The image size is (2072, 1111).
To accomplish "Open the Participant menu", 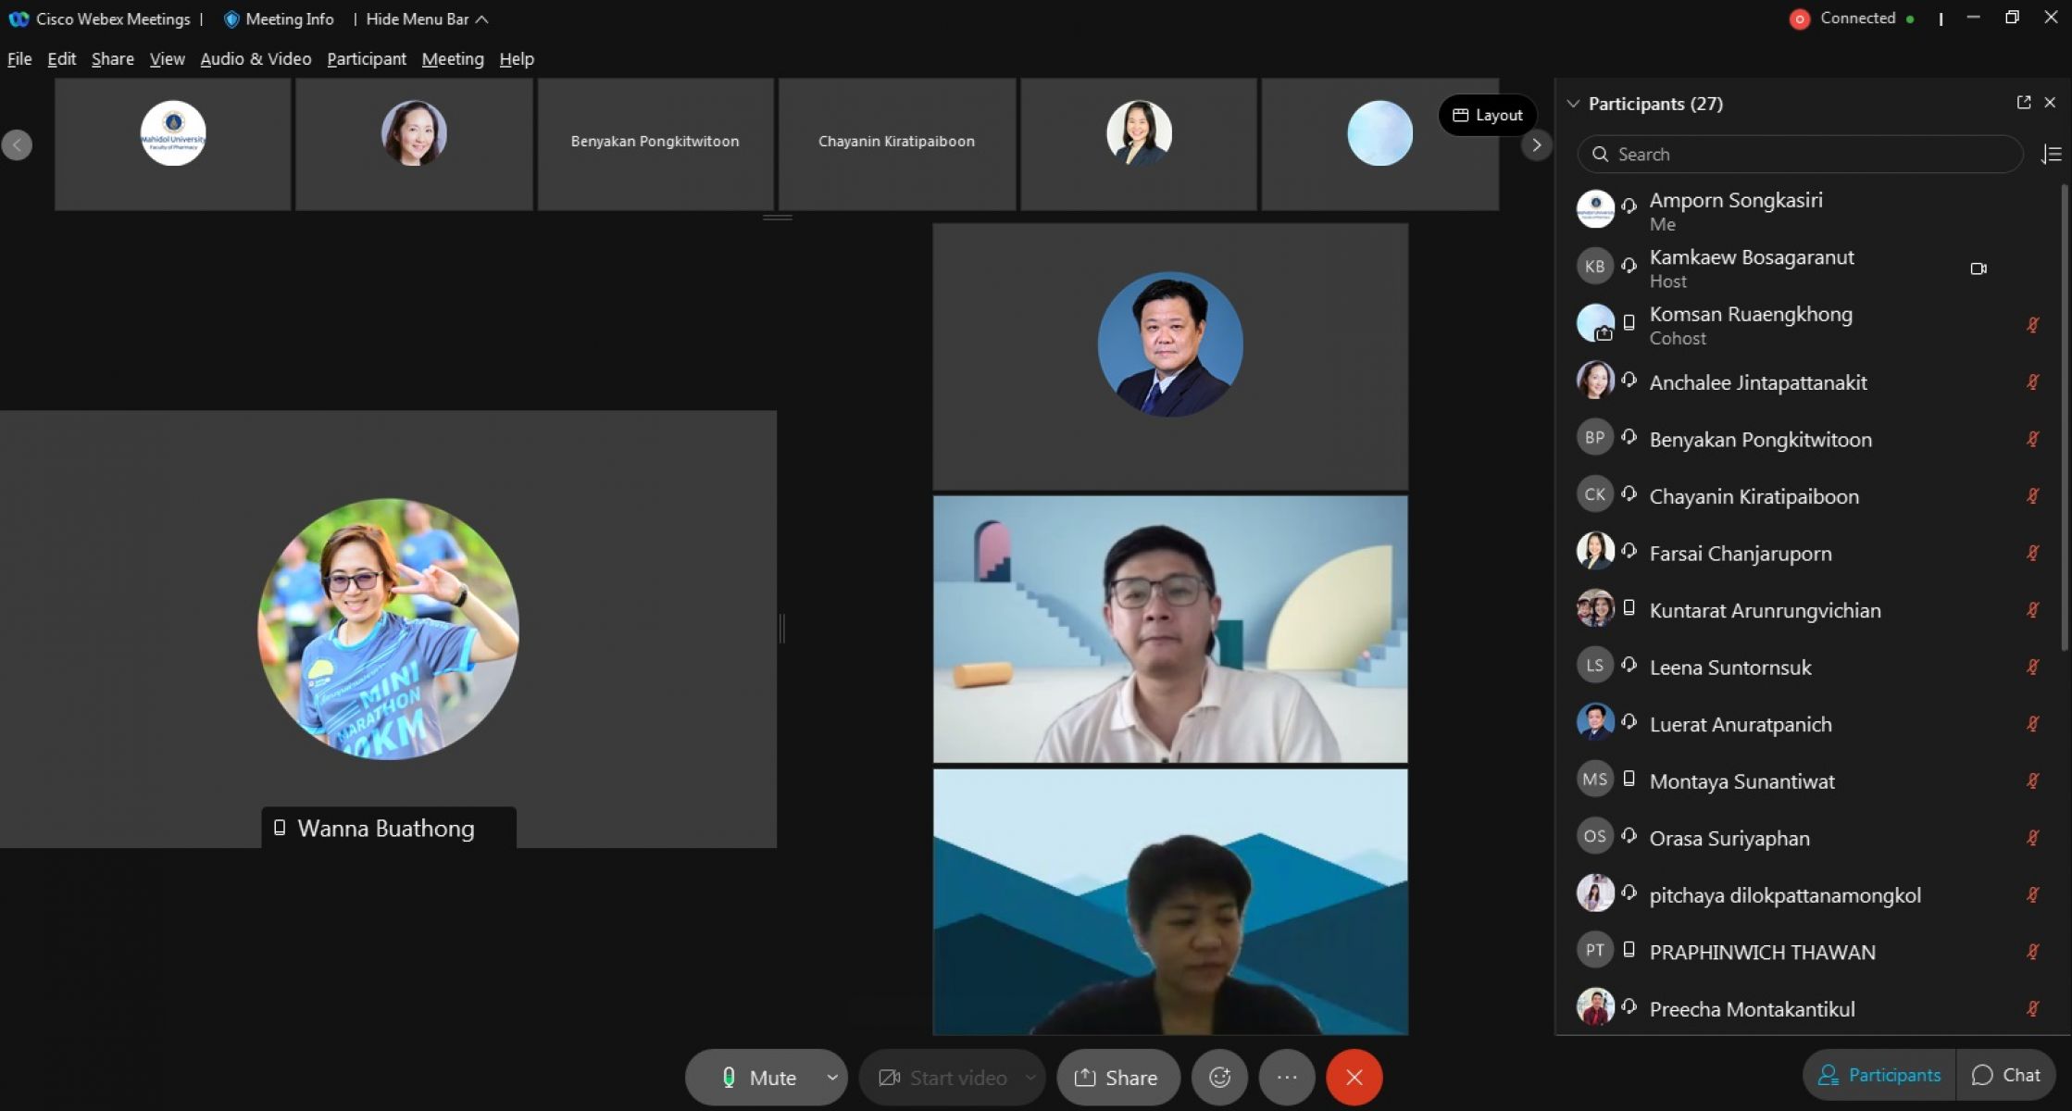I will click(x=366, y=58).
